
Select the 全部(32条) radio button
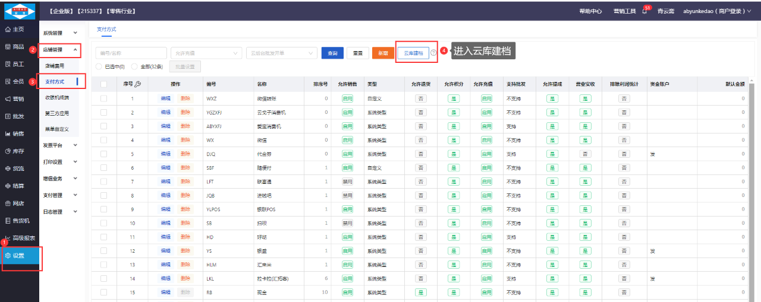point(135,67)
